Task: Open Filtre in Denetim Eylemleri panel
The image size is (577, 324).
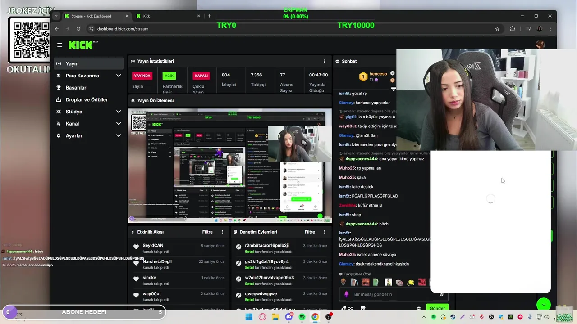Action: (x=310, y=232)
